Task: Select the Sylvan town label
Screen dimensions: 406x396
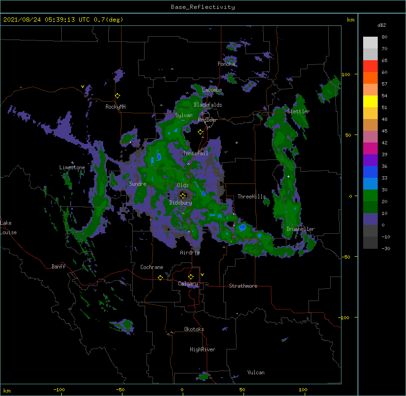Action: coord(184,115)
